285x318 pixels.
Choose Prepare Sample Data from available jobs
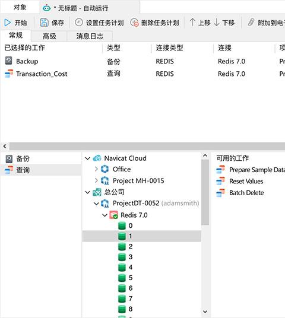click(x=257, y=170)
